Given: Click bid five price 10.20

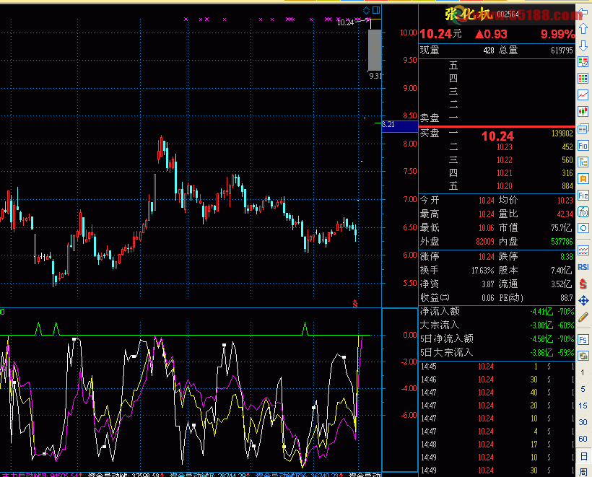Looking at the screenshot, I should tap(505, 186).
